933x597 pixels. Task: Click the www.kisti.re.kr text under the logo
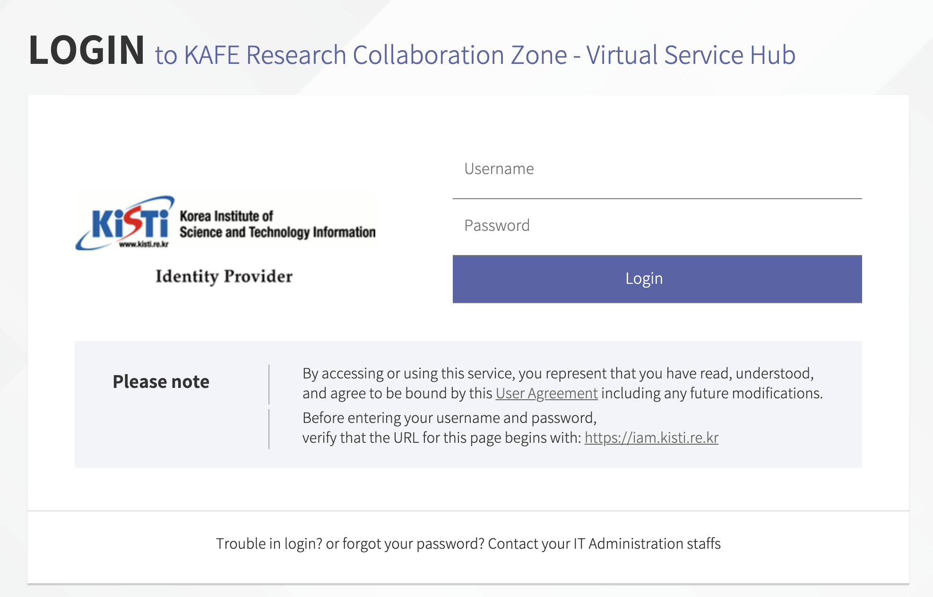tap(144, 244)
